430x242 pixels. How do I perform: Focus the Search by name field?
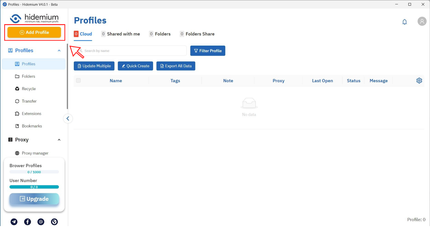pyautogui.click(x=130, y=51)
